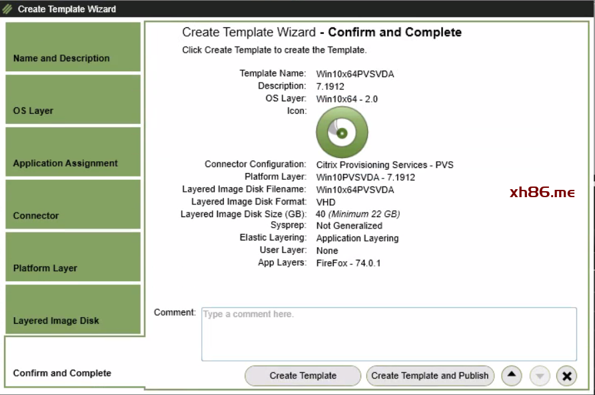Click Create Template and Publish
The image size is (595, 395).
coord(430,376)
